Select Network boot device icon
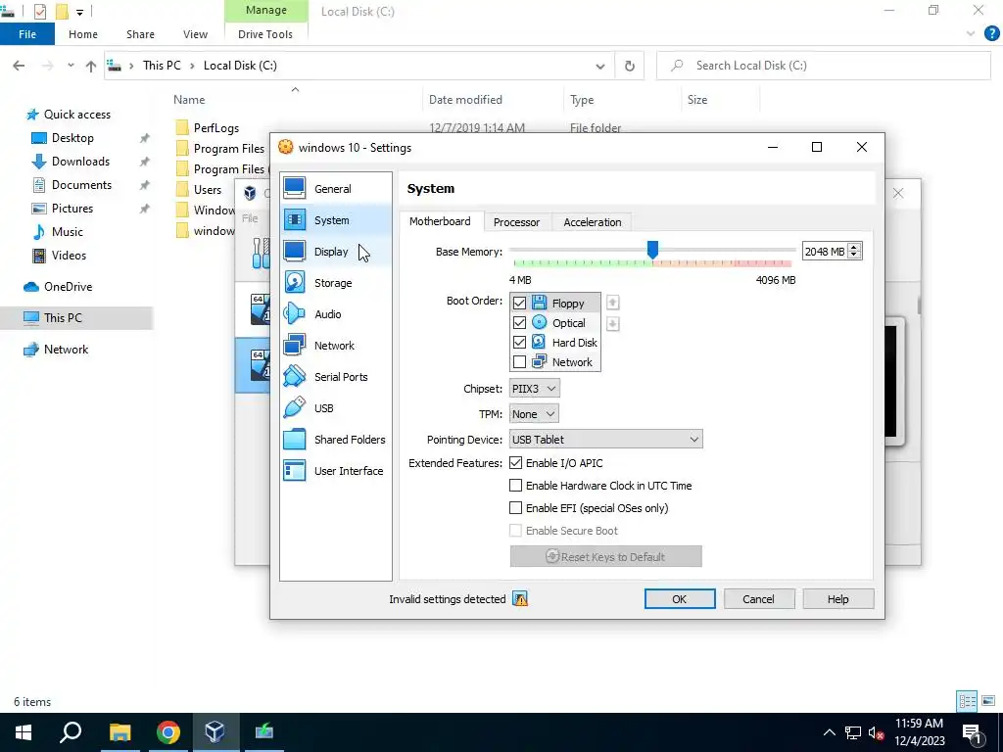 (x=540, y=362)
